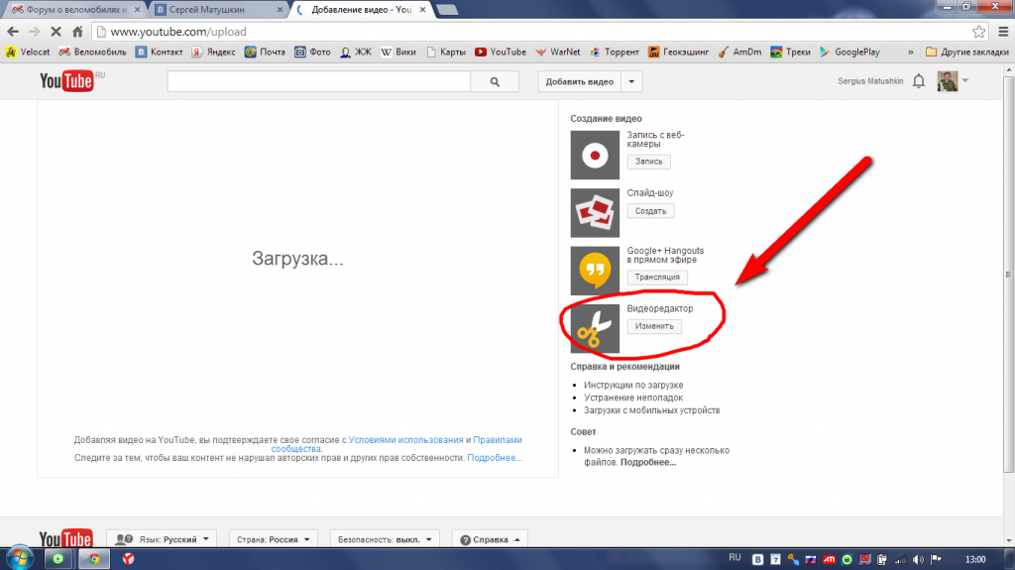Open the YouTube bookmark in bookmarks bar
Screen dimensions: 1015x570
[501, 52]
